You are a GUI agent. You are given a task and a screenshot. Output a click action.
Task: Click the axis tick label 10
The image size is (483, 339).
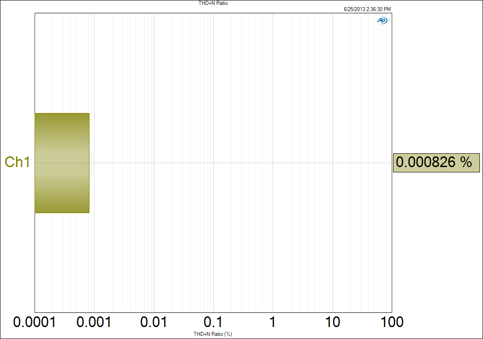coord(332,322)
